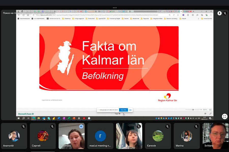
Task: Open Word from the taskbar
Action: 59,118
